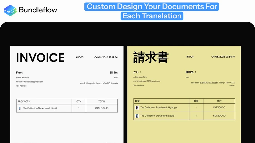
Task: Click 'public dev store' on the yellow invoice
Action: point(140,77)
